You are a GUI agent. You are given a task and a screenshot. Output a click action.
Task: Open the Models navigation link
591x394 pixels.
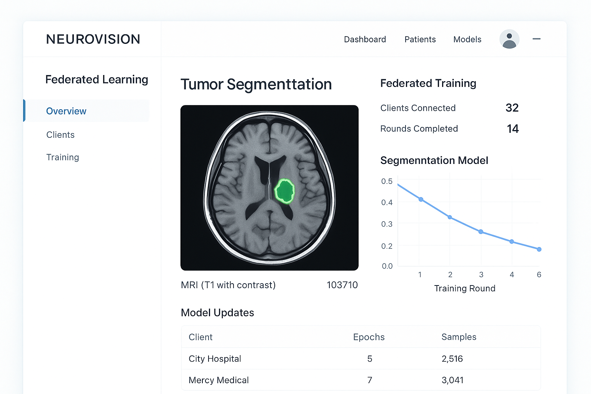coord(467,39)
